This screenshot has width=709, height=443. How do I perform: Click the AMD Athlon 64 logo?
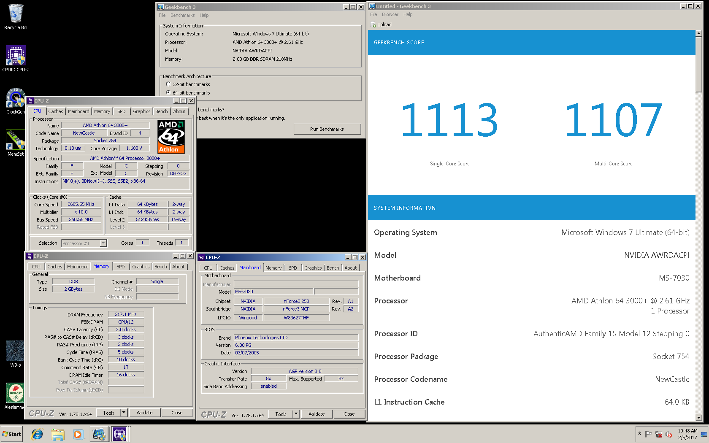[171, 137]
